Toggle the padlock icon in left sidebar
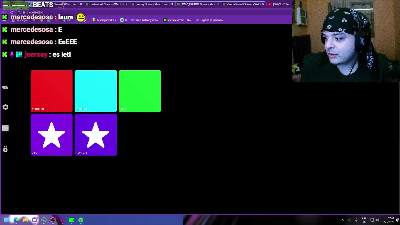Image resolution: width=400 pixels, height=225 pixels. pyautogui.click(x=5, y=149)
